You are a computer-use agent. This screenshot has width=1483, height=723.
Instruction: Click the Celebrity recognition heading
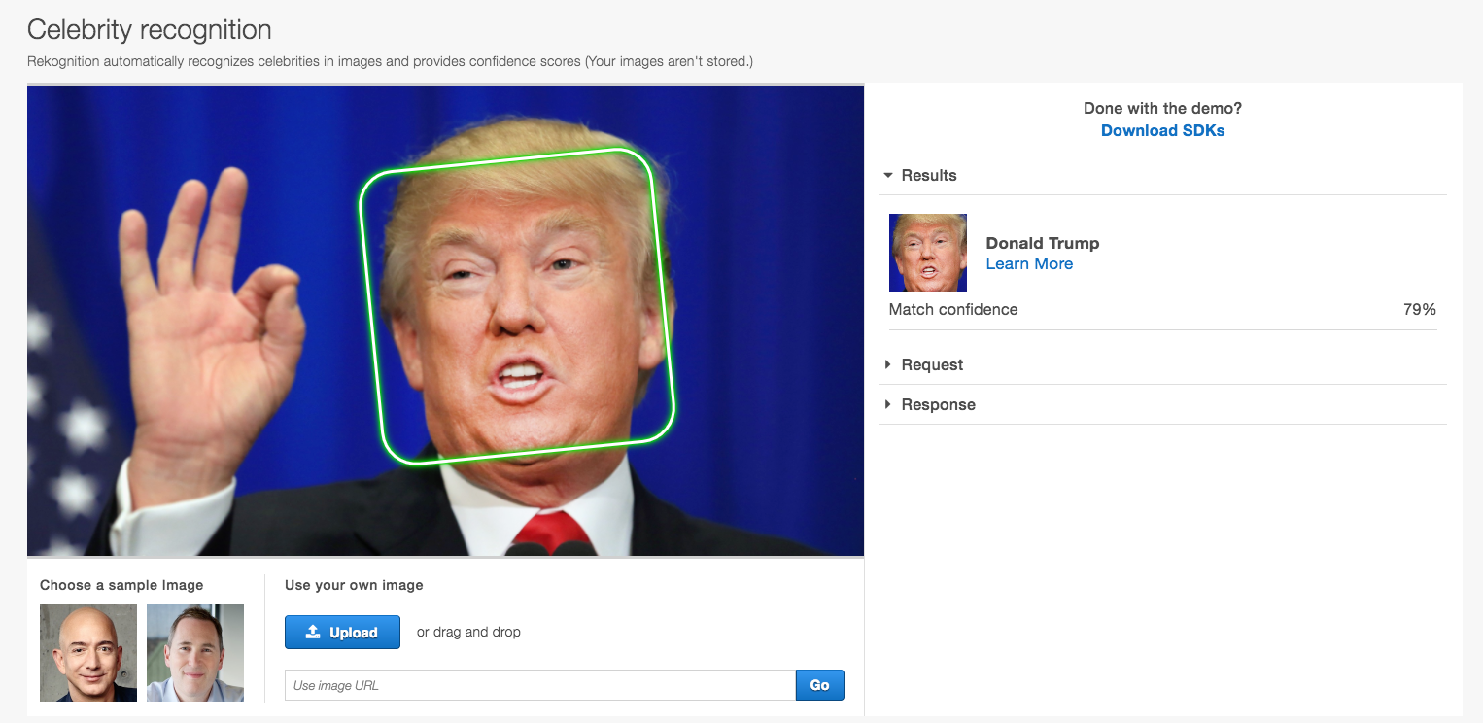pos(150,30)
